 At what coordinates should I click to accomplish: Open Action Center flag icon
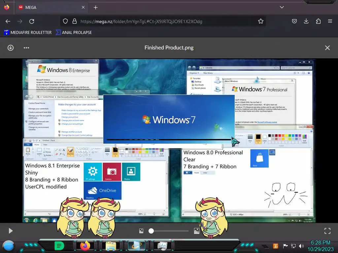pyautogui.click(x=285, y=246)
